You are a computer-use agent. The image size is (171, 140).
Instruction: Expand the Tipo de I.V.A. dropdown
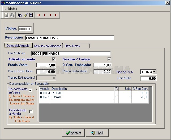[154, 72]
